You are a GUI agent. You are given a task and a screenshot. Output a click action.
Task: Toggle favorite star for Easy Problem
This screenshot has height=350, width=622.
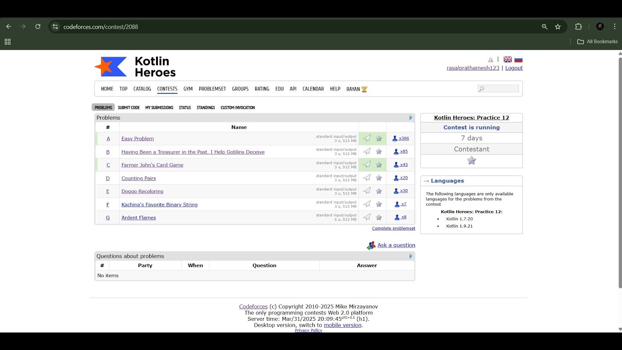tap(379, 139)
